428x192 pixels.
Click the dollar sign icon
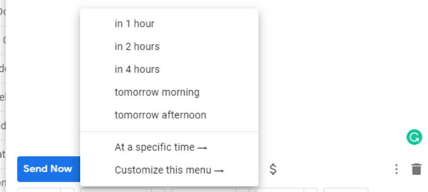click(273, 169)
